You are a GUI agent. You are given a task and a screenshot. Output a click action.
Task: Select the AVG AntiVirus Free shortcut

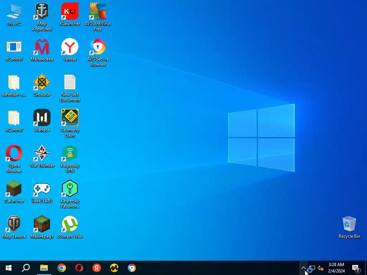(x=97, y=17)
